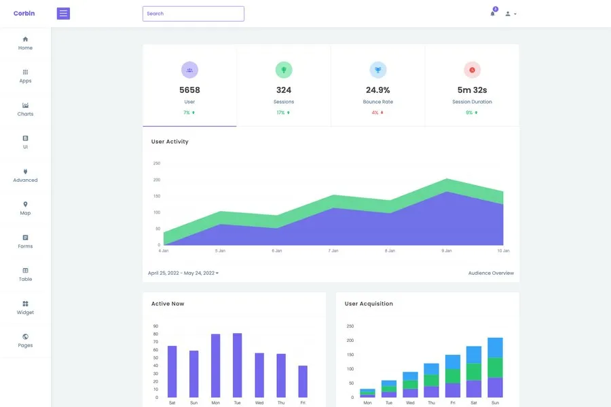Open the Table sidebar icon

[25, 271]
